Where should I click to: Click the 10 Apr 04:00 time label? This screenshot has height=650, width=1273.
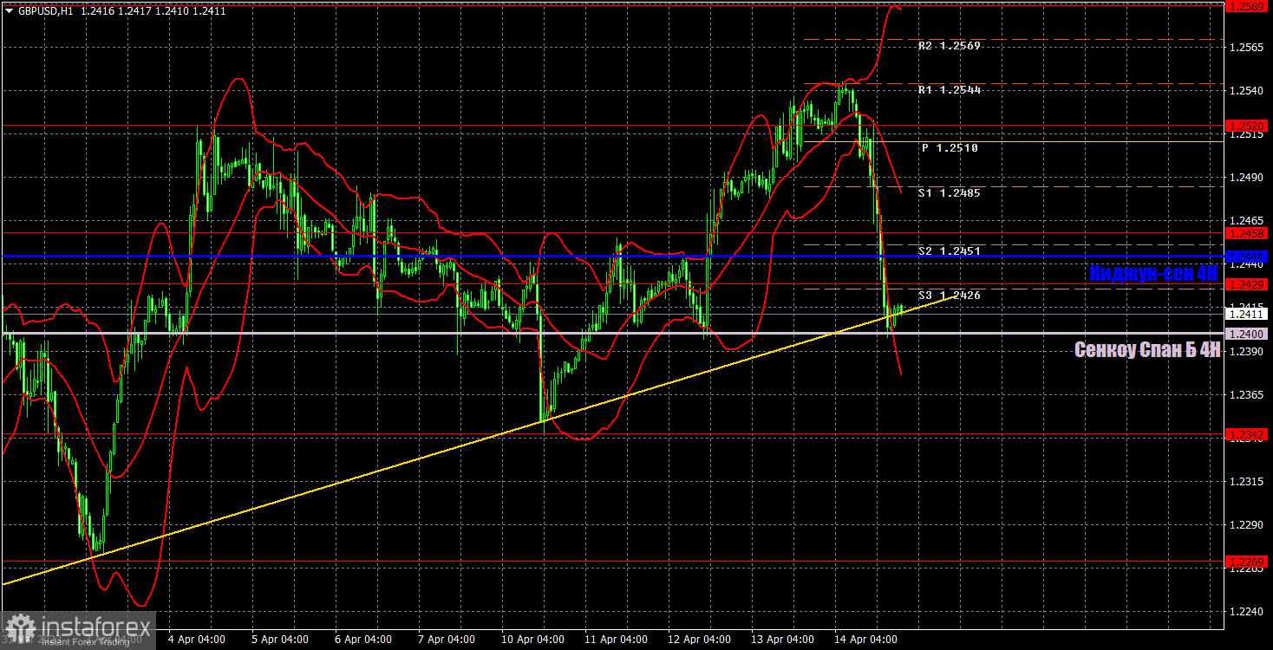coord(532,640)
